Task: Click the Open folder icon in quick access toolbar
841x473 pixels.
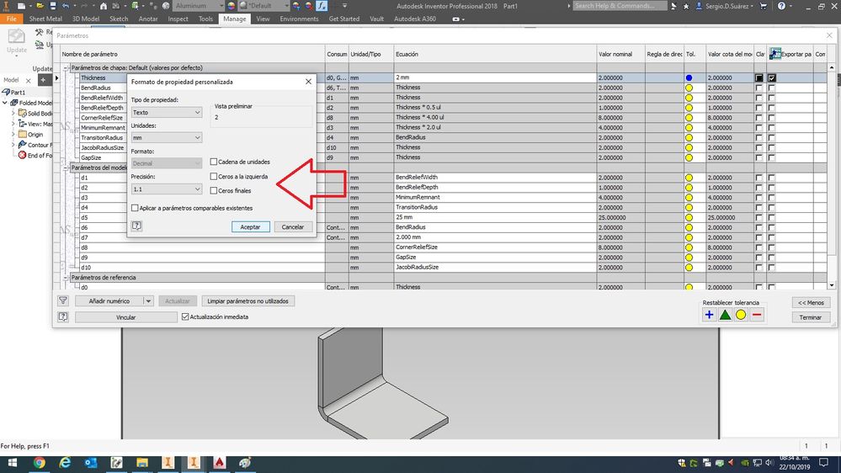Action: [40, 6]
